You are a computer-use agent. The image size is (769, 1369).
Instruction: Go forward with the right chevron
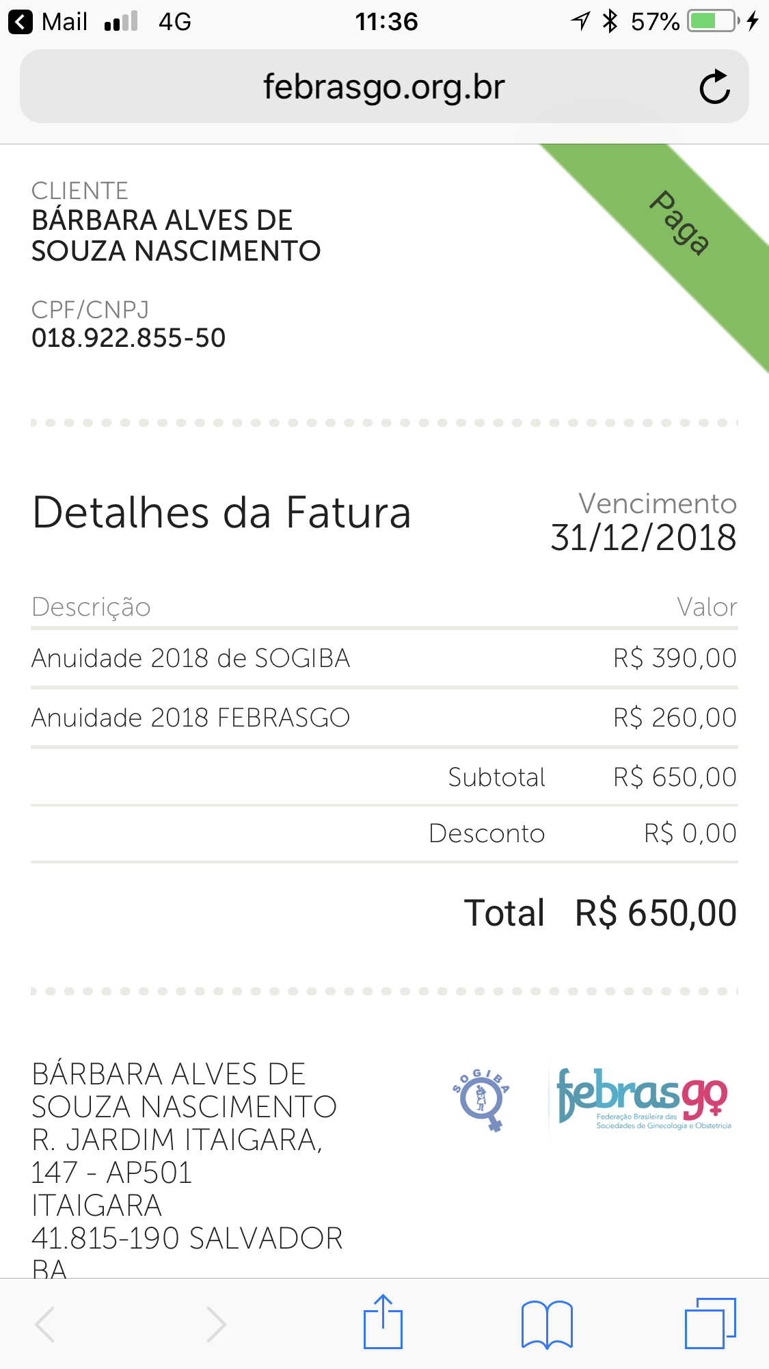coord(216,1325)
